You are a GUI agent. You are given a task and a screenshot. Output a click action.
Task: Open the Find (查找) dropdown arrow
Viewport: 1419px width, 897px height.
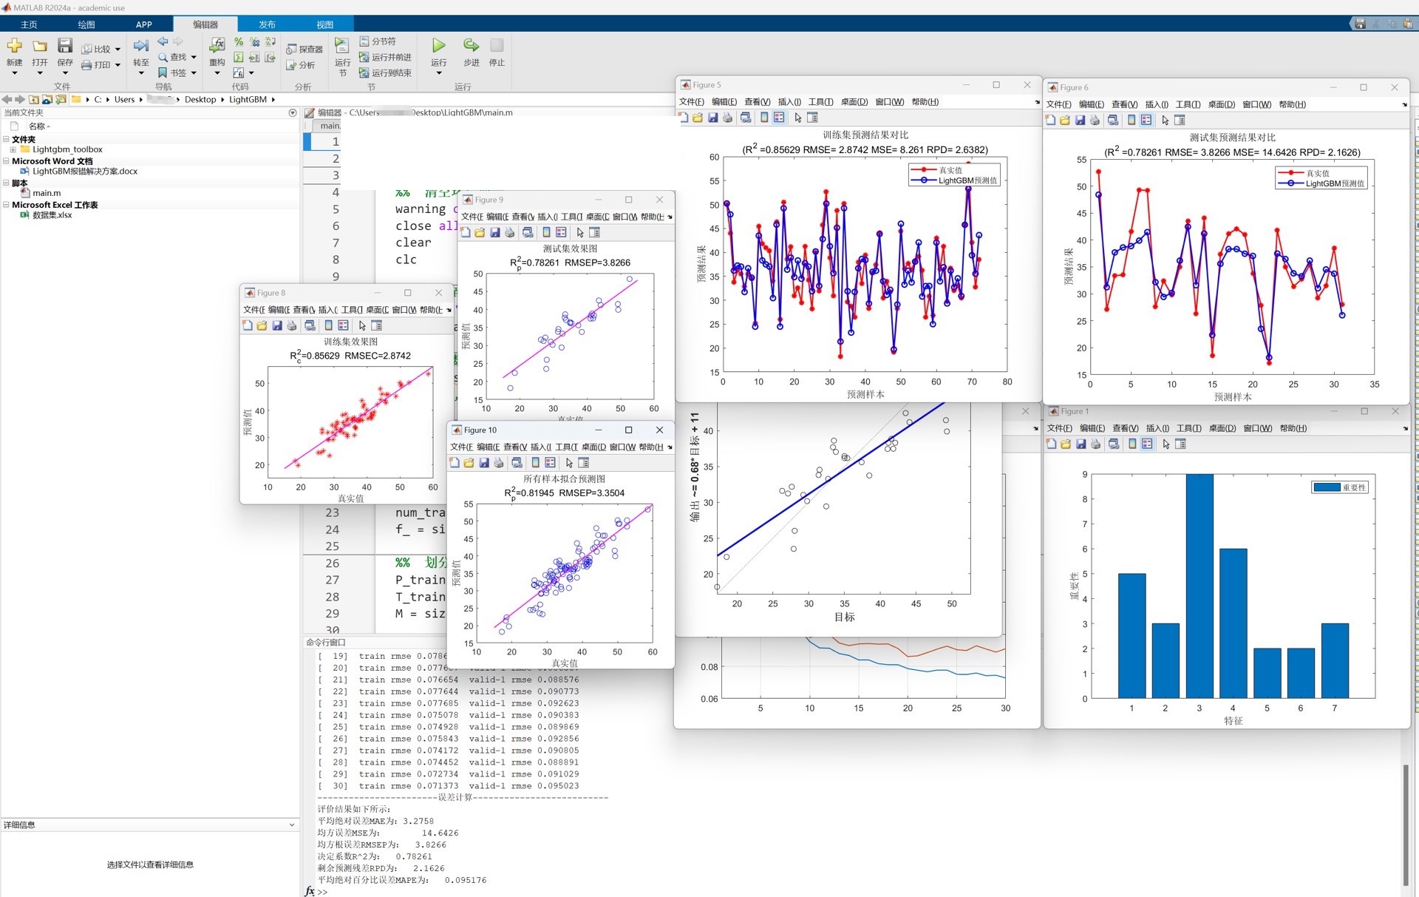pos(194,57)
